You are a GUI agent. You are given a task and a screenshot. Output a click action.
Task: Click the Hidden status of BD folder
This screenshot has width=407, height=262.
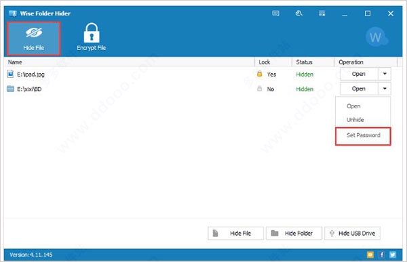click(x=305, y=89)
